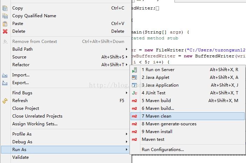Click the Paste clipboard icon
Viewport: 246px width, 163px height.
pyautogui.click(x=5, y=24)
